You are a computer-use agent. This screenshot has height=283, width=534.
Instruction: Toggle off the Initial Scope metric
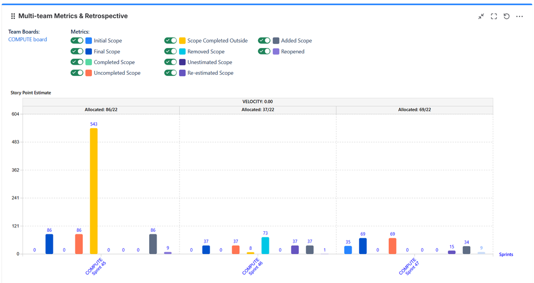(77, 41)
